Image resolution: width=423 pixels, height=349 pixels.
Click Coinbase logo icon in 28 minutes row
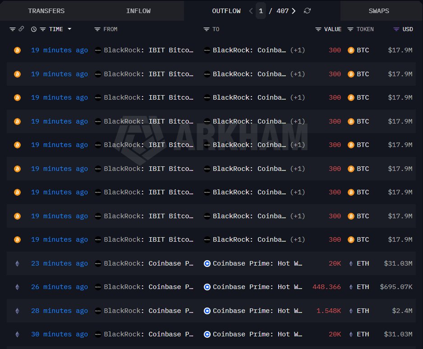pos(207,311)
